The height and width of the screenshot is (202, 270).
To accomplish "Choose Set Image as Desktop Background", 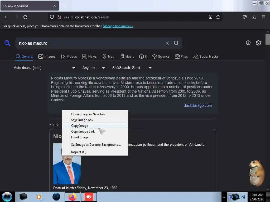I will (95, 145).
